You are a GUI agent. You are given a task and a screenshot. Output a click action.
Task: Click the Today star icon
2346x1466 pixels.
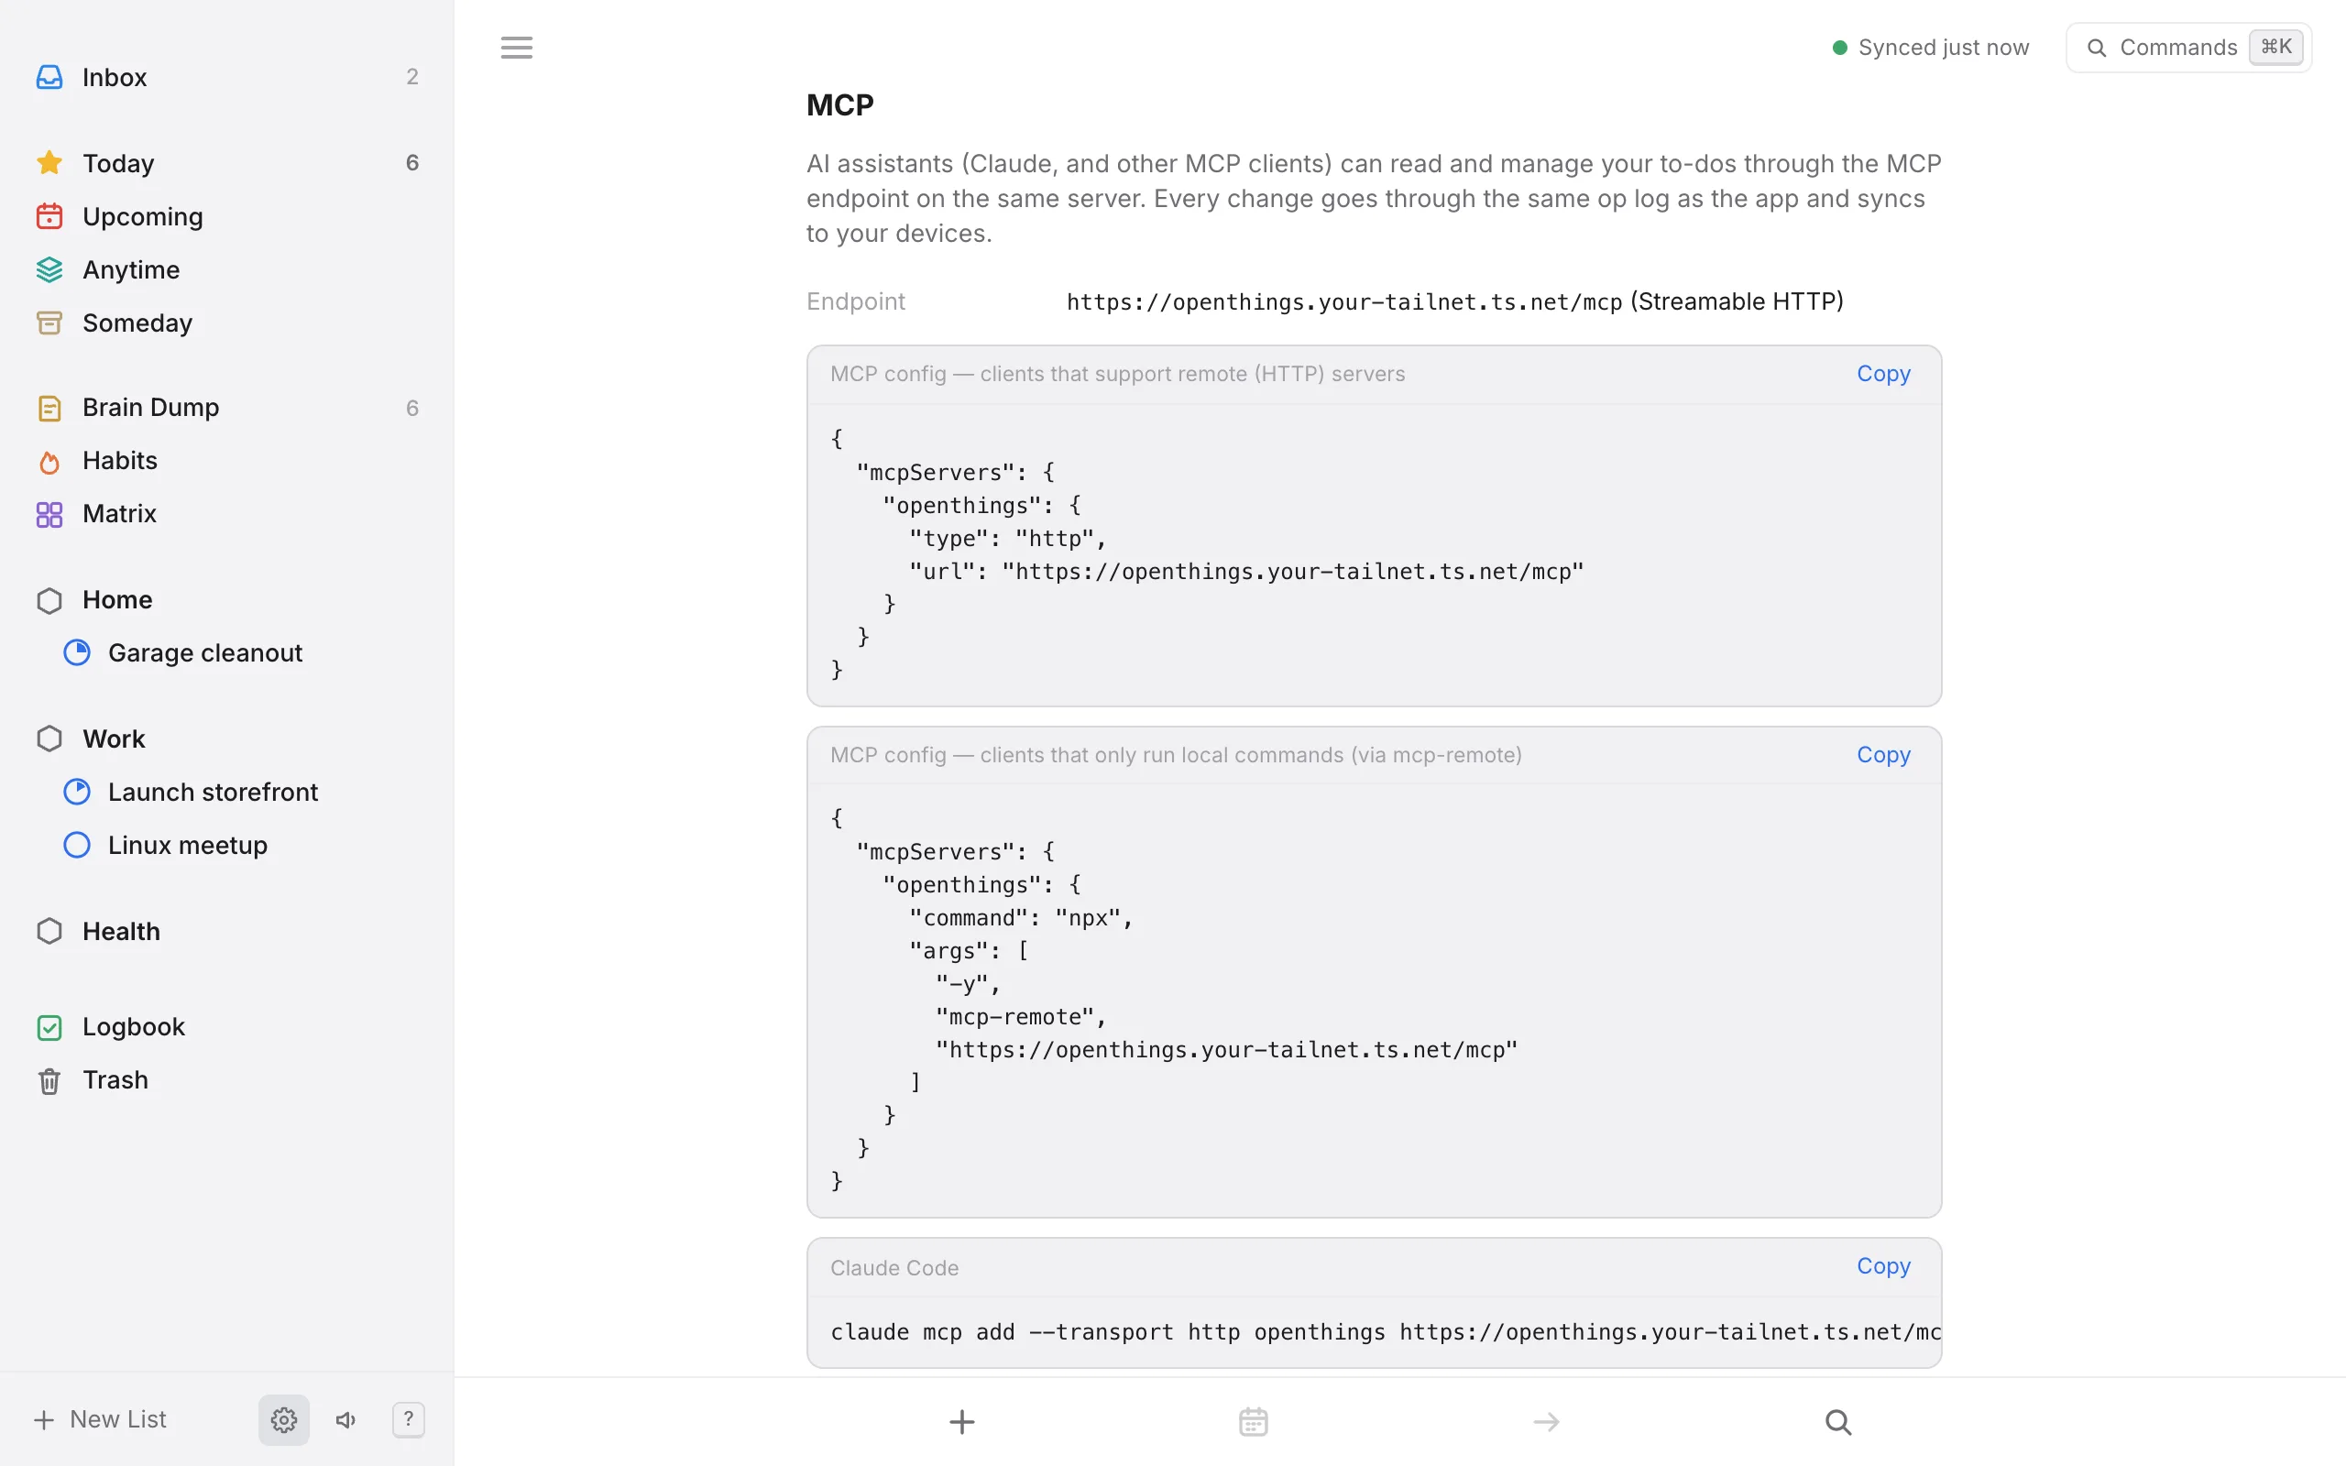point(49,163)
